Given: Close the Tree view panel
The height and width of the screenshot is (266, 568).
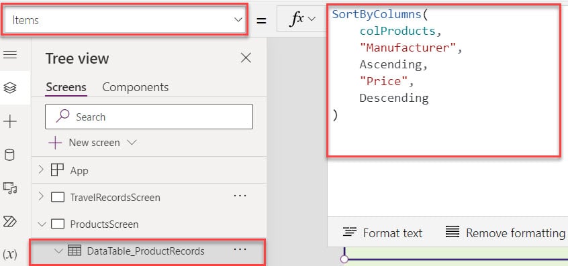Looking at the screenshot, I should (x=246, y=58).
